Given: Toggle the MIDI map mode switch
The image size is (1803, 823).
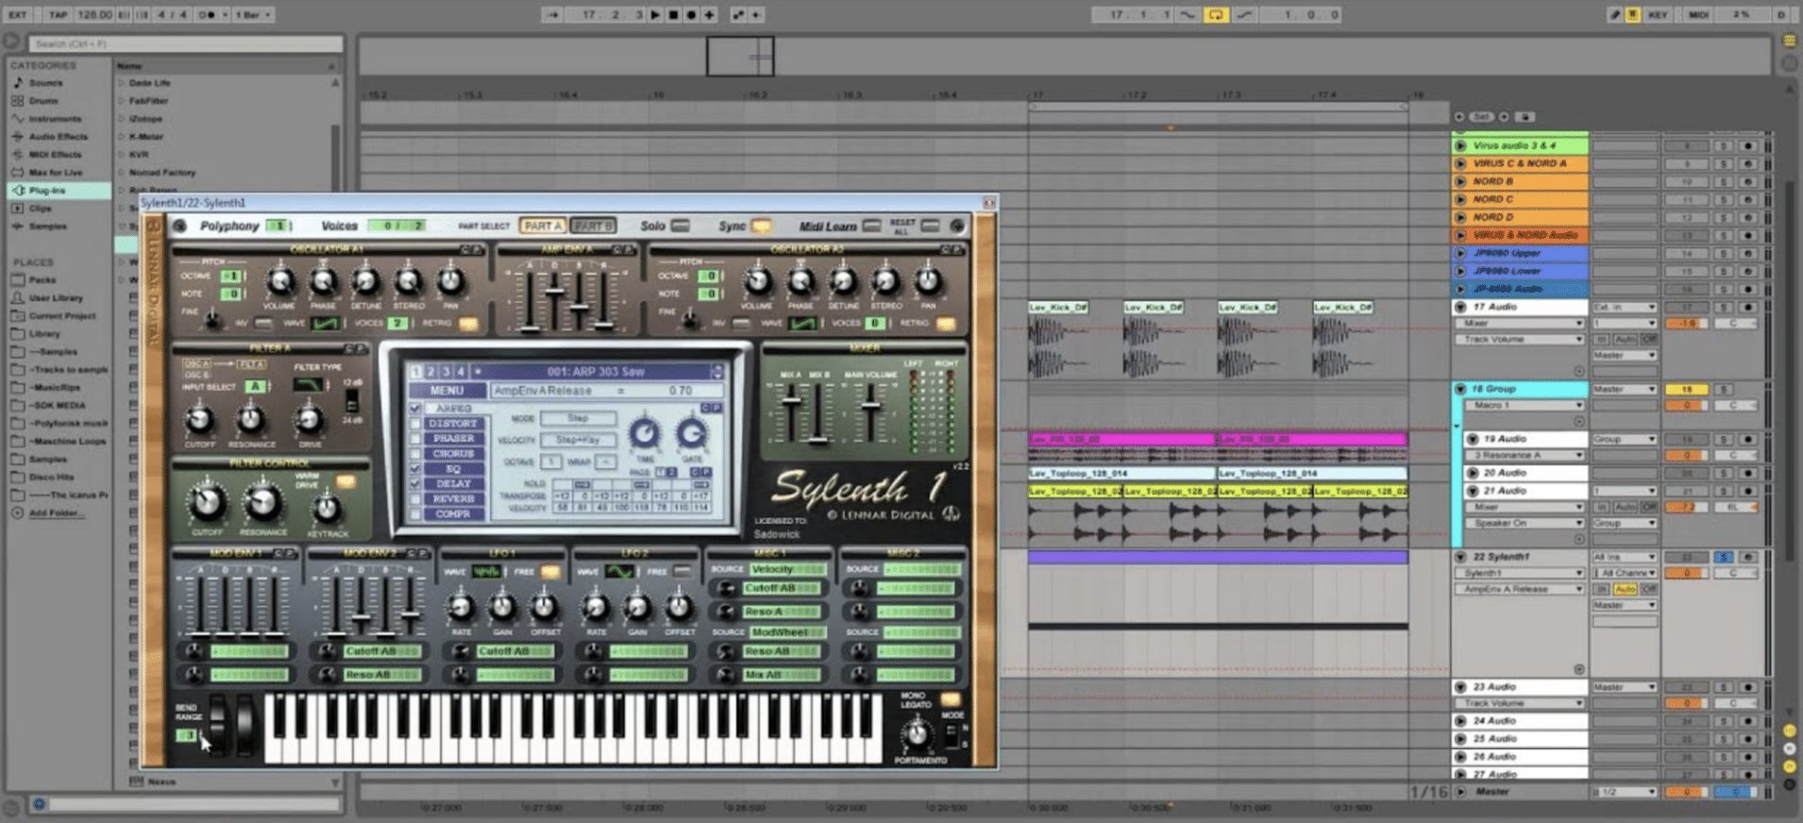Looking at the screenshot, I should pyautogui.click(x=1698, y=15).
